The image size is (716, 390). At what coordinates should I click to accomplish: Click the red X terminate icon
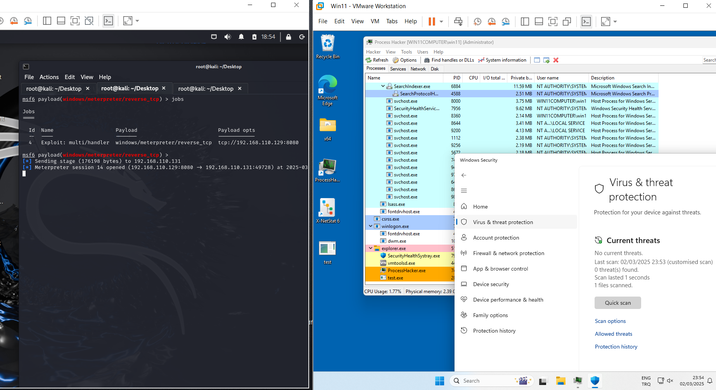pos(556,60)
